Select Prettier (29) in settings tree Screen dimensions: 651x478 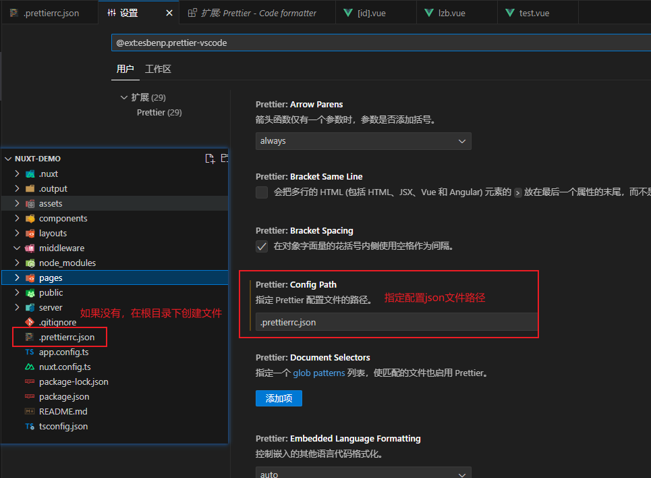point(159,113)
